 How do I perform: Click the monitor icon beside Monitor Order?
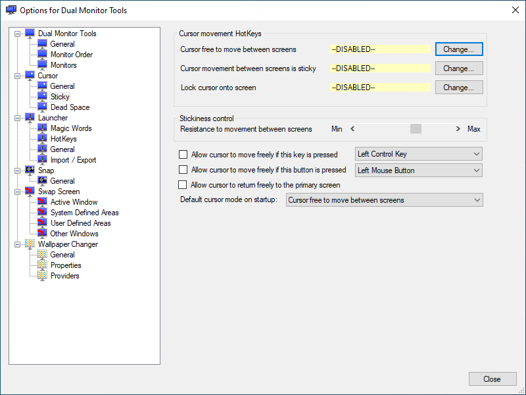coord(42,55)
